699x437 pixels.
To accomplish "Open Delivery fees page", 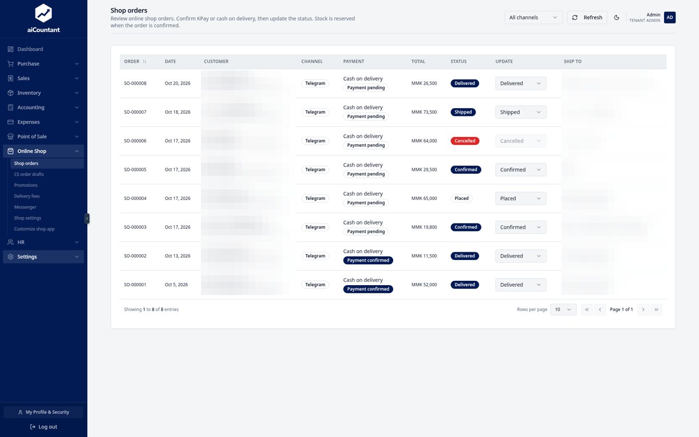I will click(x=47, y=196).
